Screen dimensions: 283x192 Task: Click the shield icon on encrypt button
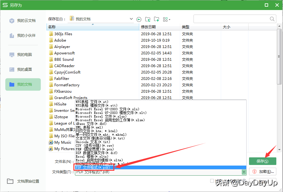tap(254, 172)
